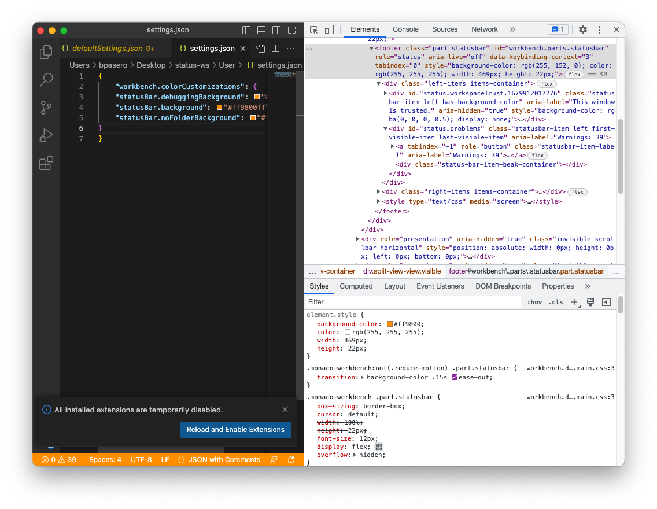Open the Search view in VS Code
Image resolution: width=657 pixels, height=509 pixels.
[x=46, y=80]
